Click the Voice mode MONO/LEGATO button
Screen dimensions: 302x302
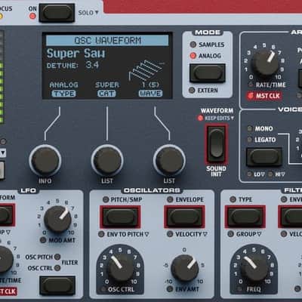(263, 157)
